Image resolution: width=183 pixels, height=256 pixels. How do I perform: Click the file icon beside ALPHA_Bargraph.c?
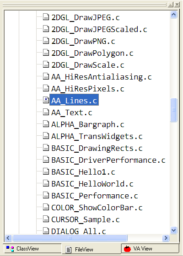pos(46,124)
